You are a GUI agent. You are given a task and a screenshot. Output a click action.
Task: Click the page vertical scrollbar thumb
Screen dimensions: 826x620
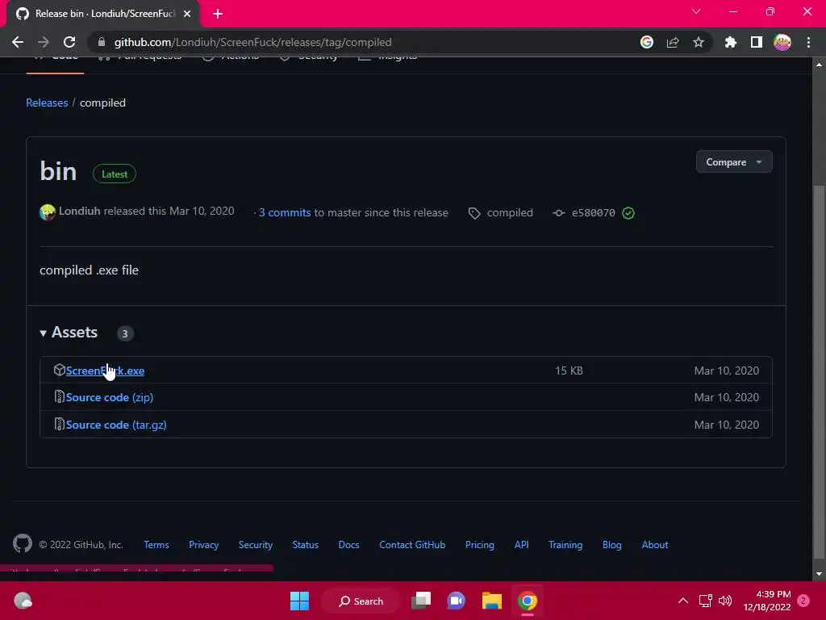[x=819, y=371]
